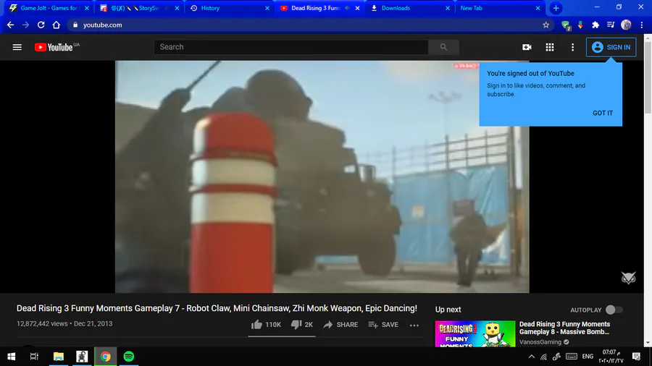Dismiss the popup with GOT IT
This screenshot has height=366, width=652.
(603, 113)
